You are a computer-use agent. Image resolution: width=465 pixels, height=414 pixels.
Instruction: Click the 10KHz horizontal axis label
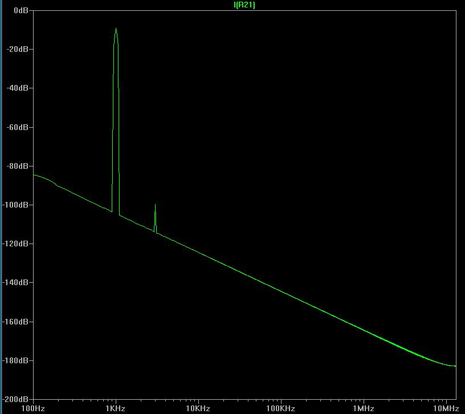(x=198, y=409)
